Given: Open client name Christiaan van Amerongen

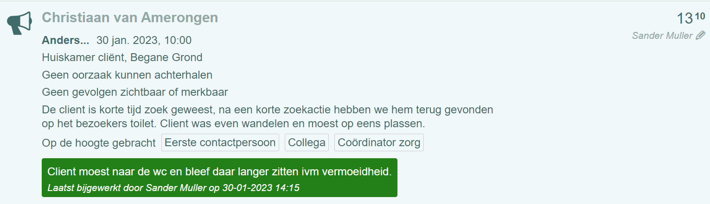Looking at the screenshot, I should point(130,18).
